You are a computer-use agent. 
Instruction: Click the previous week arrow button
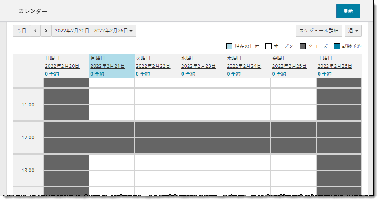coord(35,31)
